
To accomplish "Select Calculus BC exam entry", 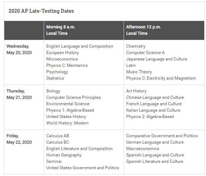I will click(58, 142).
